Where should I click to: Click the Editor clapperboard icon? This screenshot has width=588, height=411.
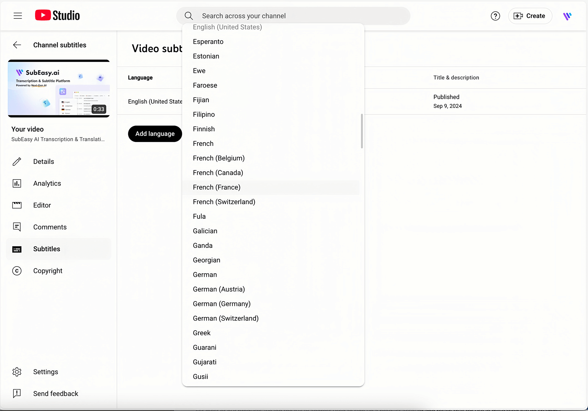[x=17, y=205]
